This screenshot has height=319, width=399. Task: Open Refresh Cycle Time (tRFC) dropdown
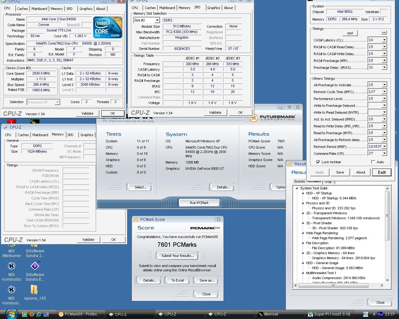click(384, 92)
